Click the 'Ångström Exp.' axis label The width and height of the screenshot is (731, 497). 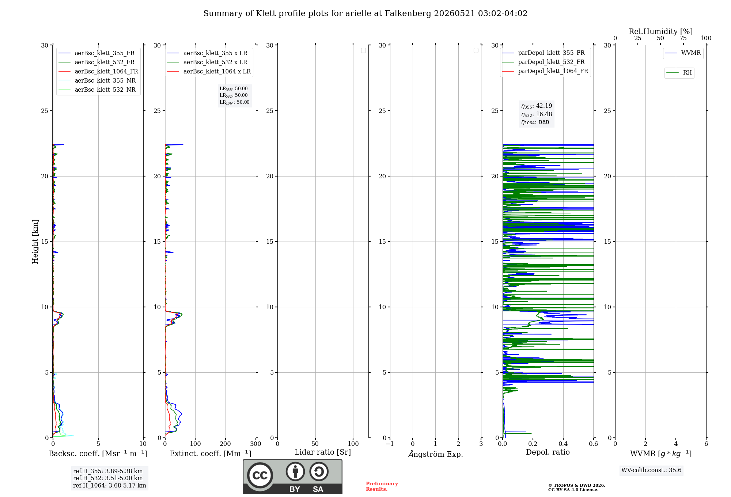(436, 454)
